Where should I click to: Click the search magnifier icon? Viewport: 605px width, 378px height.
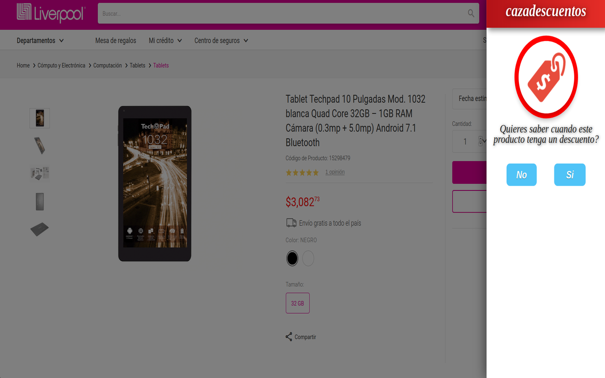coord(471,14)
